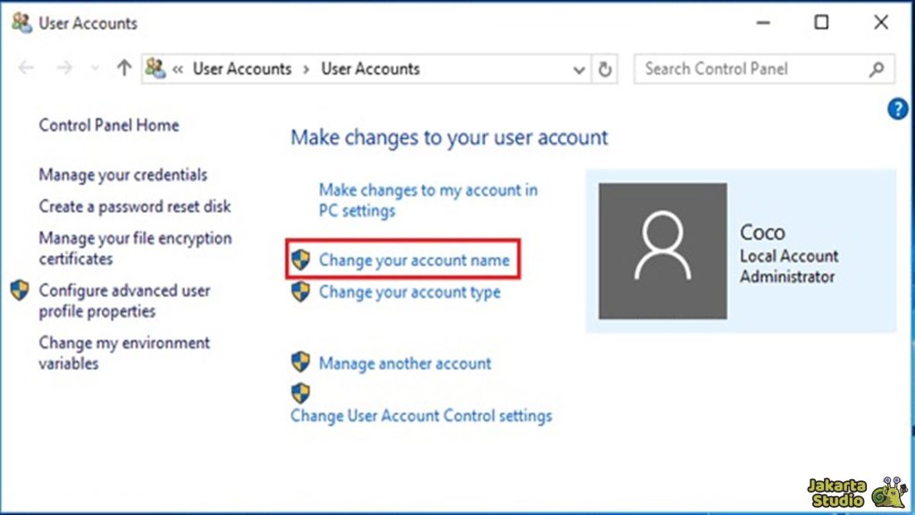Open the Change your account name link
The height and width of the screenshot is (515, 915).
point(413,260)
